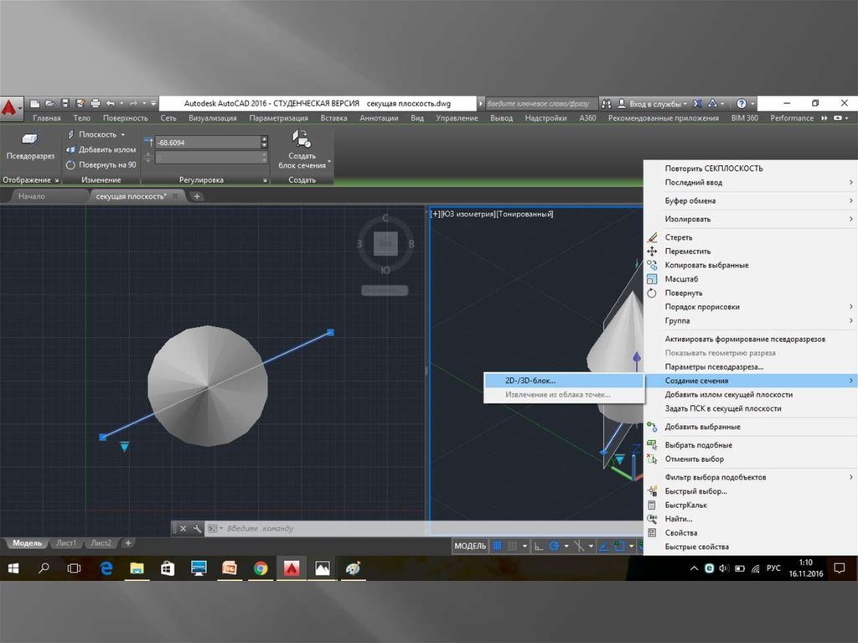The image size is (858, 643).
Task: Click the AutoCAD application menu logo
Action: coord(11,106)
